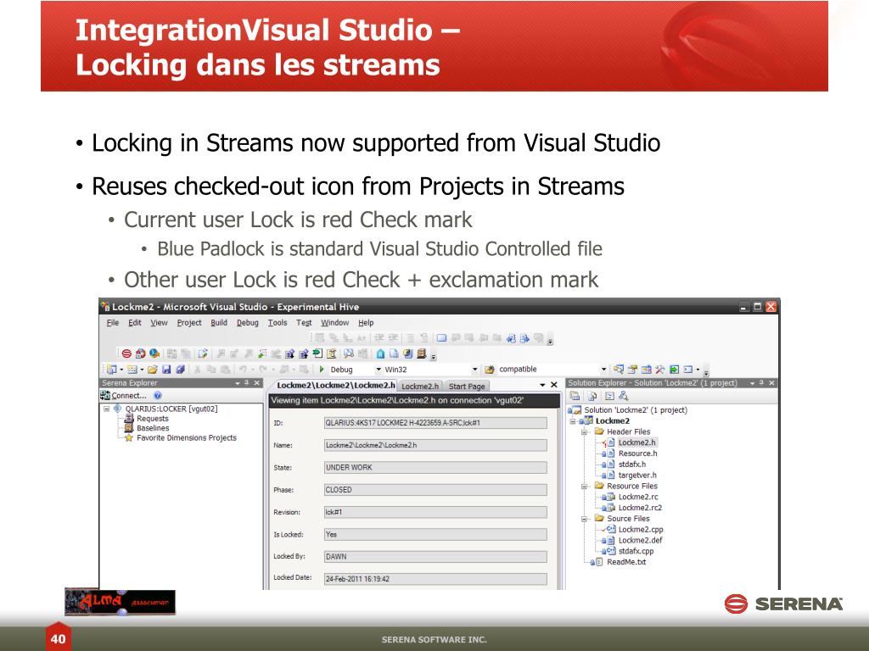
Task: Click the green-arrow Start Page toolbar icon
Action: tap(673, 370)
